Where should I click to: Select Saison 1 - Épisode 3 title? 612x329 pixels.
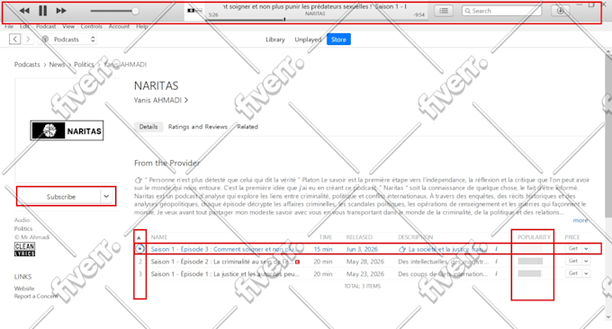point(222,249)
